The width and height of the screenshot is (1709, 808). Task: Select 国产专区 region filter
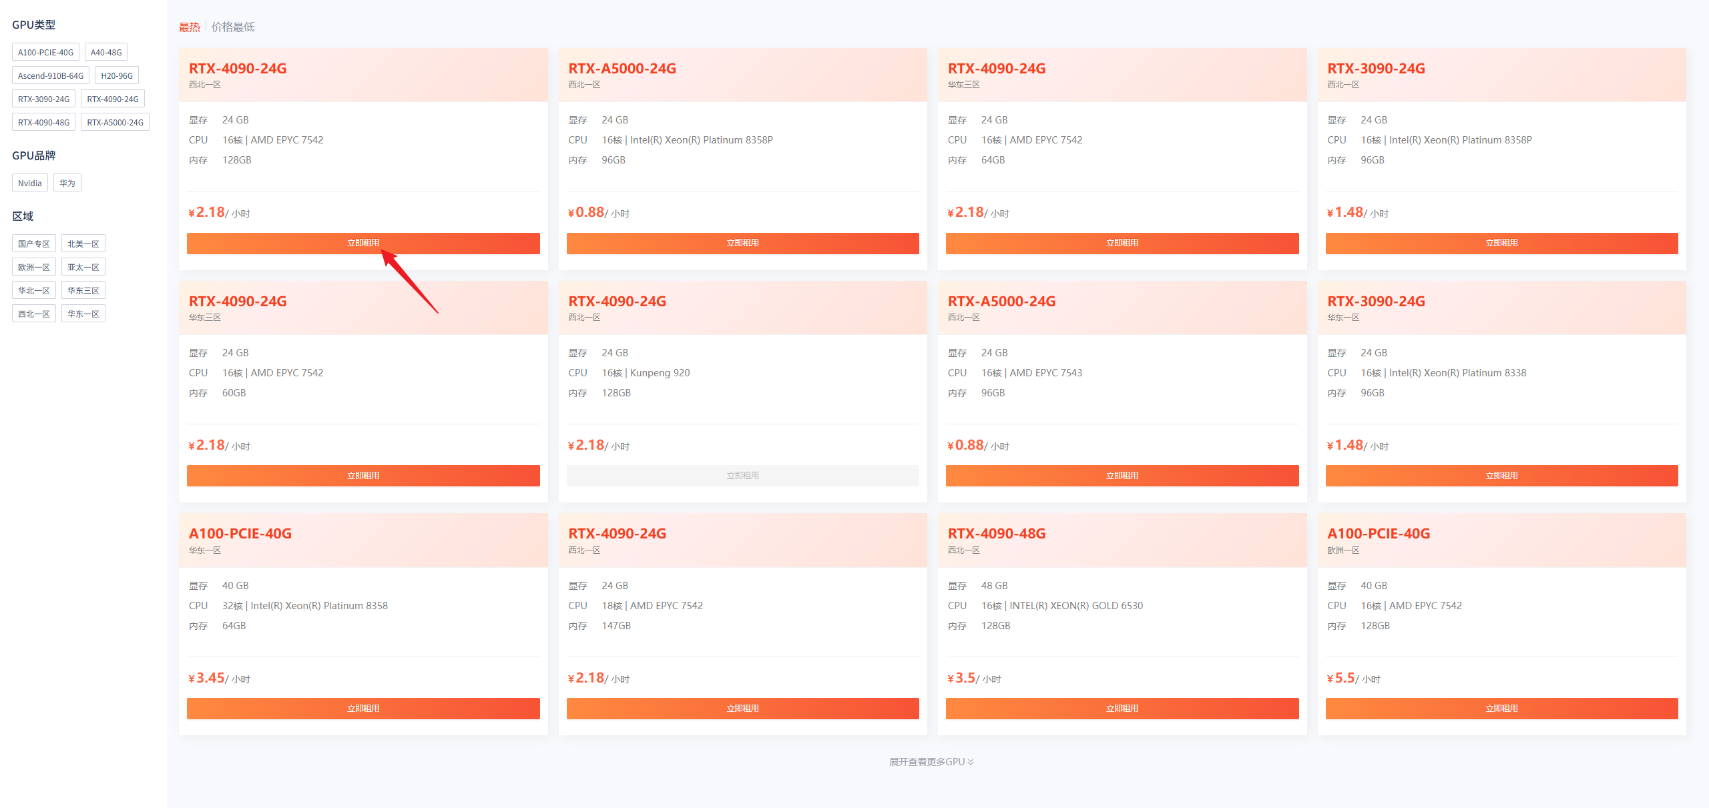point(34,244)
